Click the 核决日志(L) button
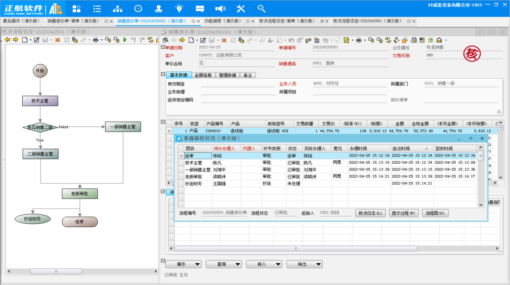Image resolution: width=510 pixels, height=285 pixels. pos(372,213)
